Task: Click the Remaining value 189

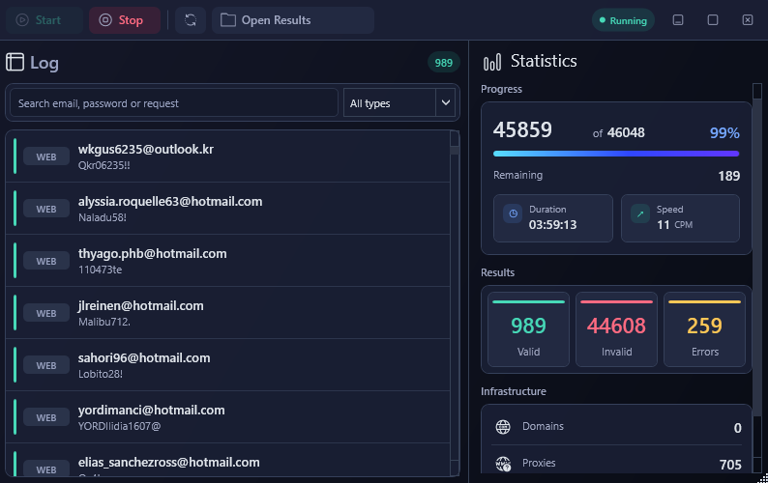Action: [x=728, y=176]
